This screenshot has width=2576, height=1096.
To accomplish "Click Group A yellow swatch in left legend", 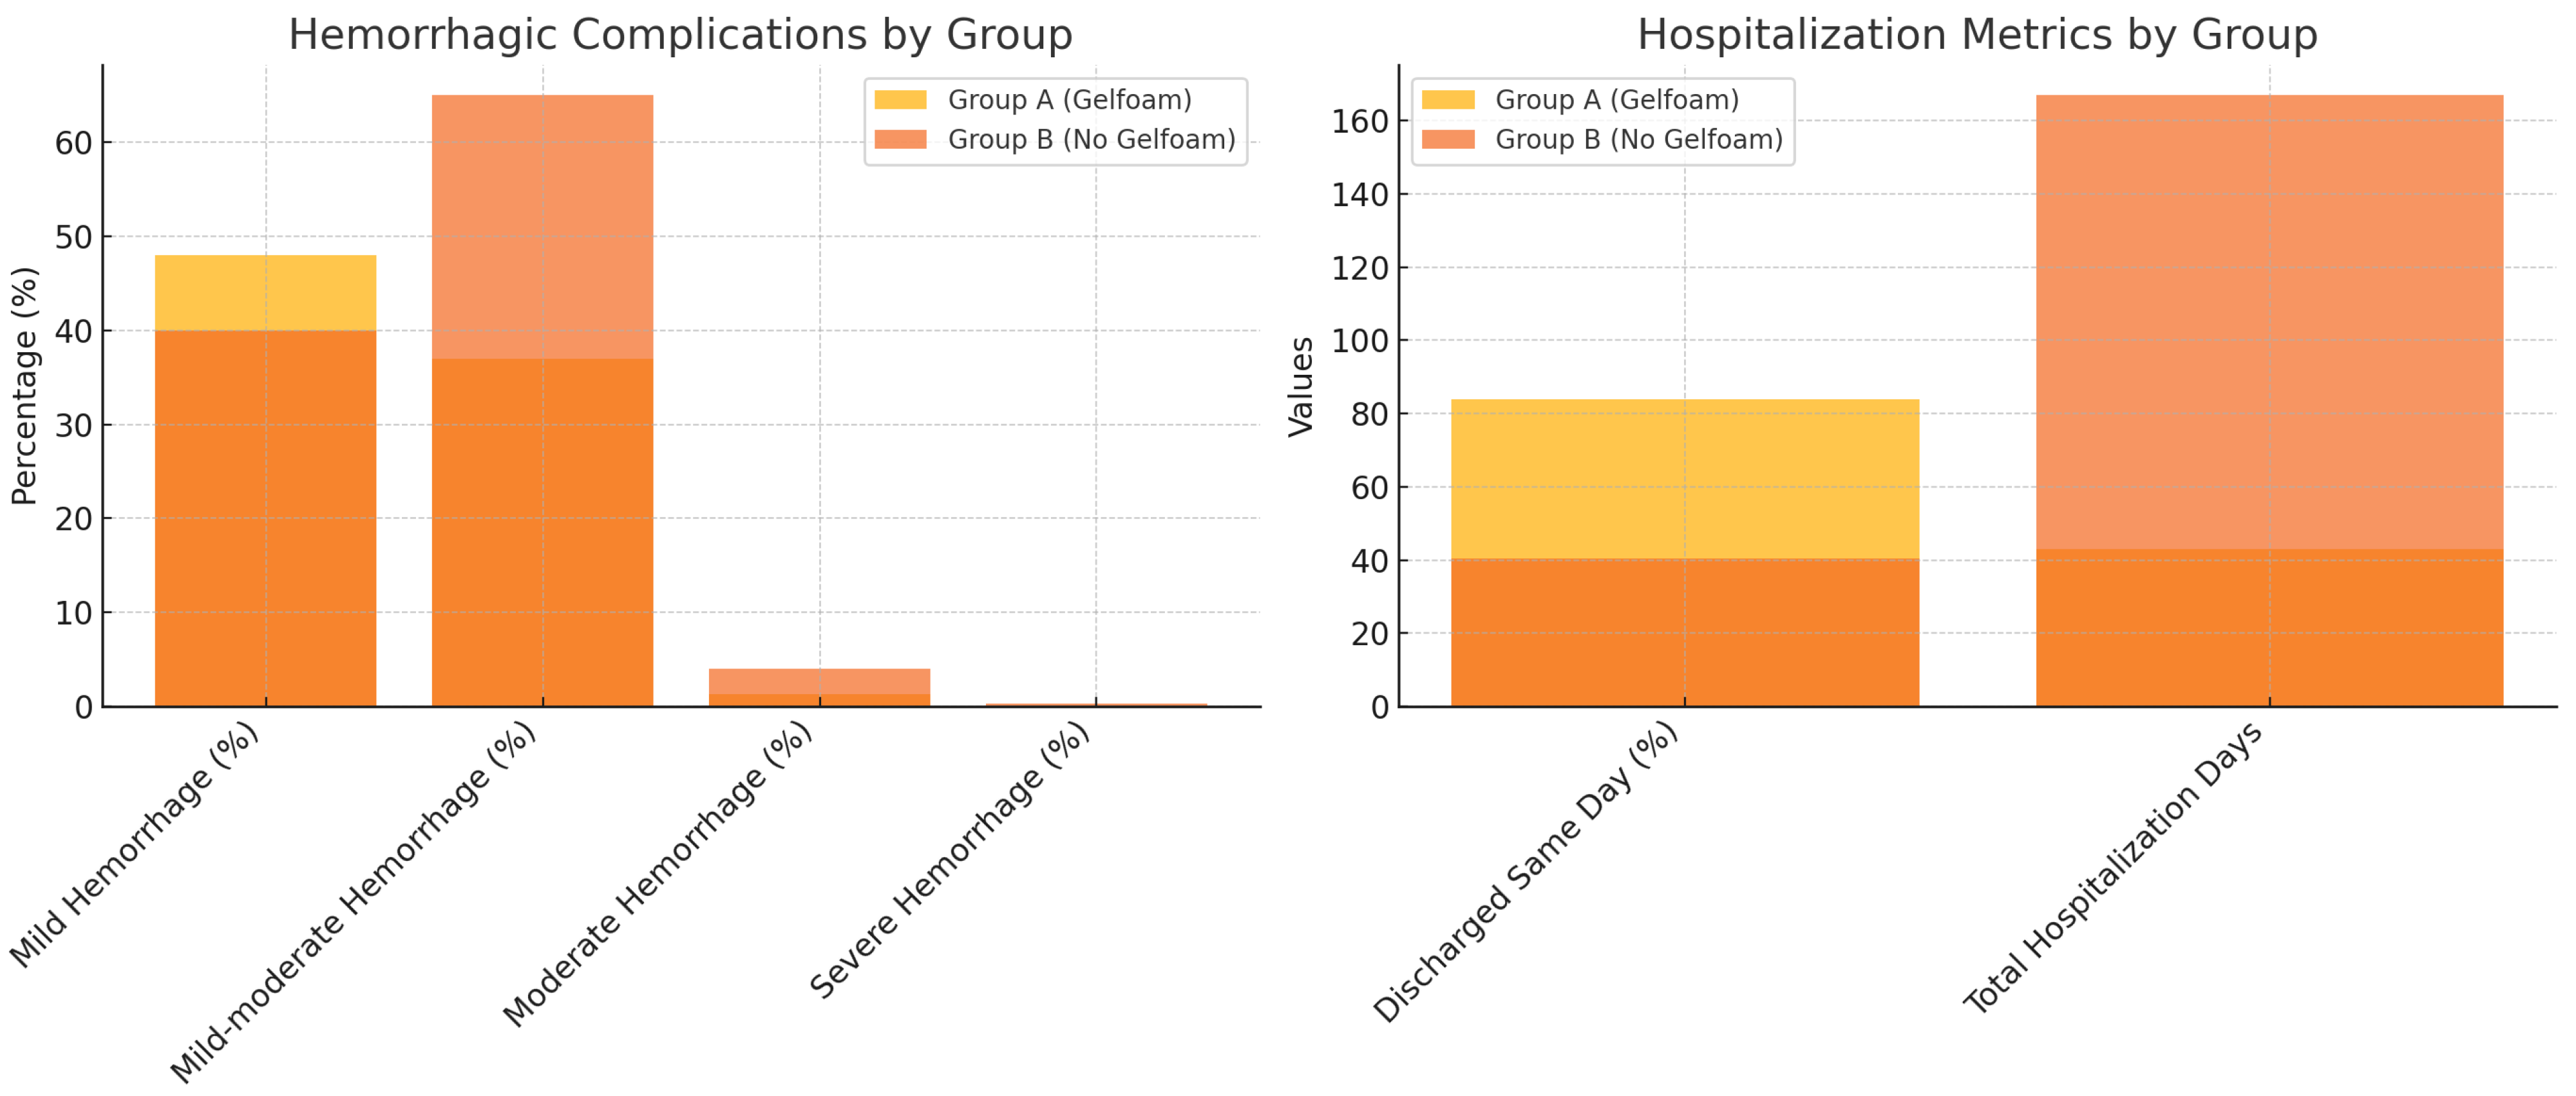I will coord(900,100).
